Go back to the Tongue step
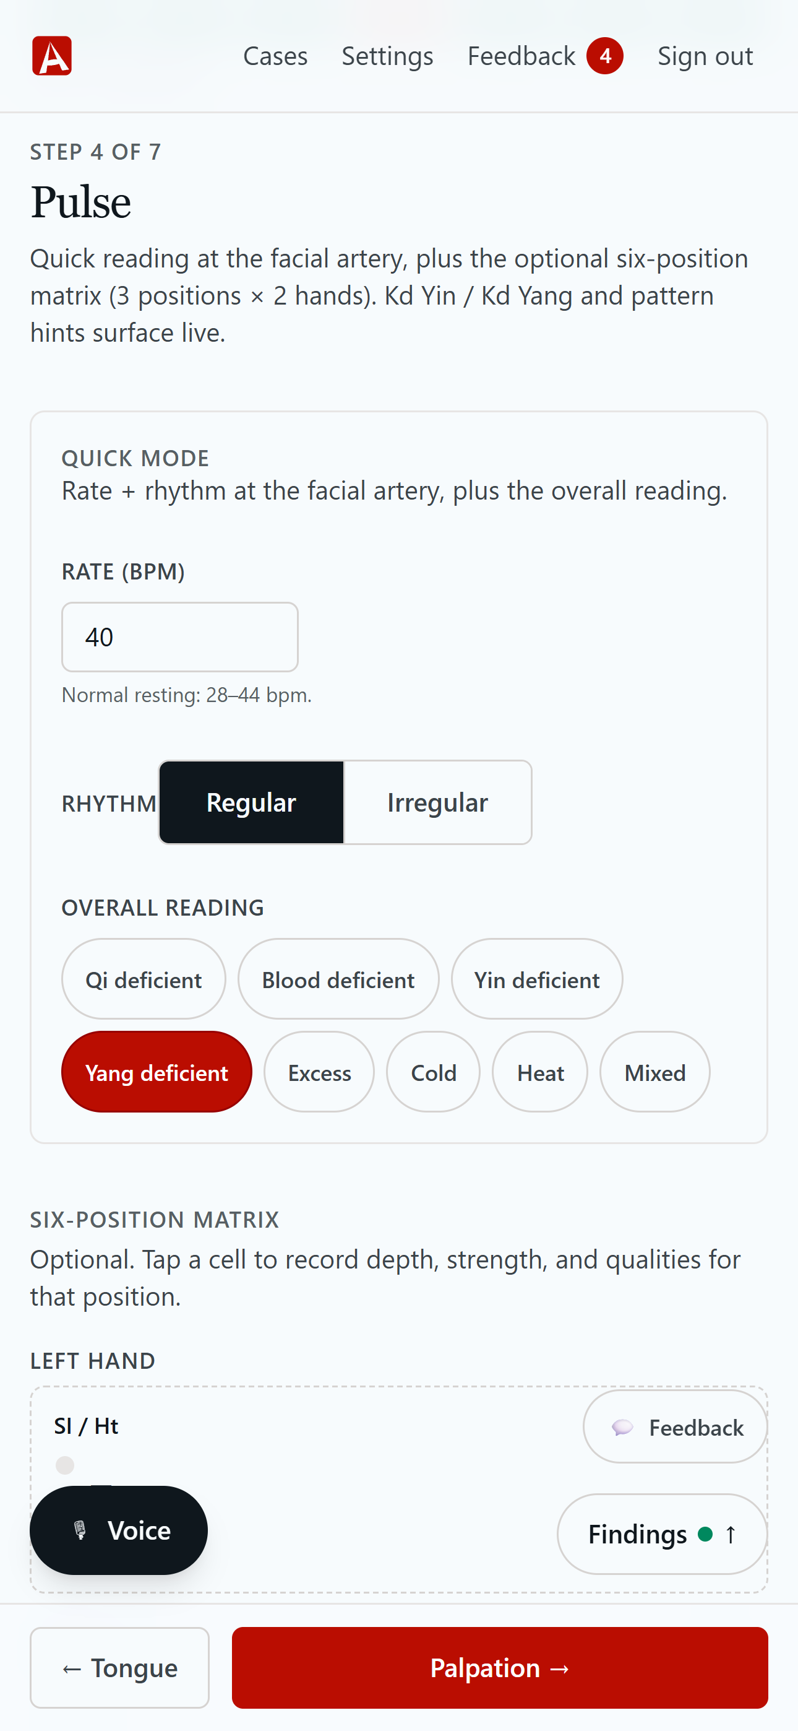 click(x=119, y=1668)
